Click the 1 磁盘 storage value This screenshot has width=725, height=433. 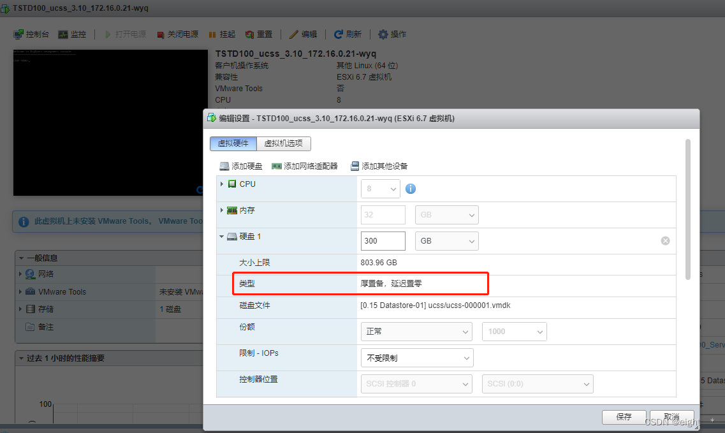171,309
